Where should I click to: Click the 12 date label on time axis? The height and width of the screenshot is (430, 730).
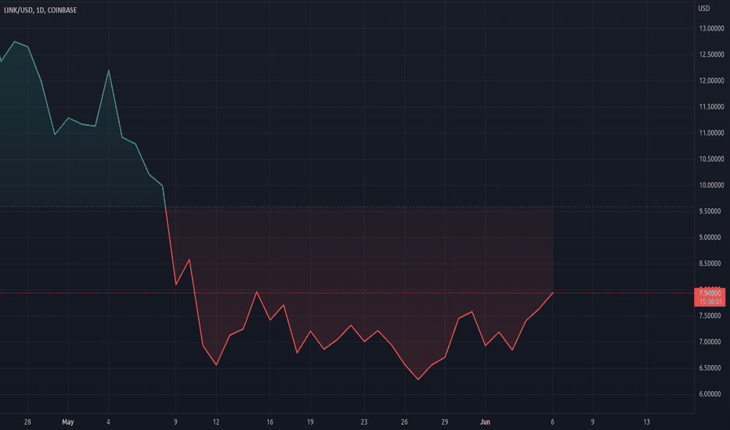[216, 421]
